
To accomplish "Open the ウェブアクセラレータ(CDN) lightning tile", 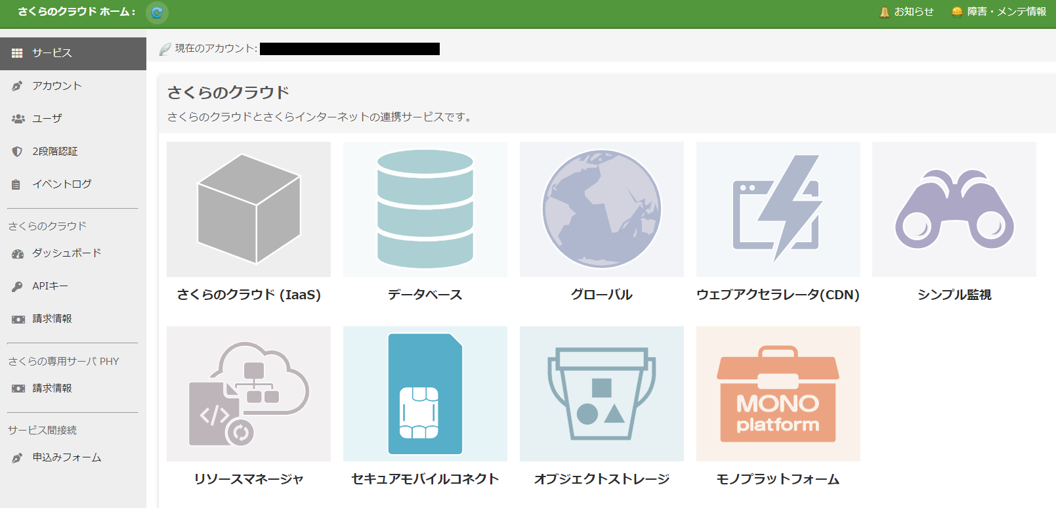I will coord(778,209).
